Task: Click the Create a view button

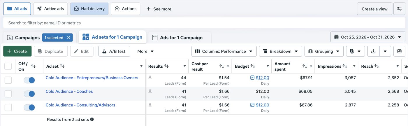Action: point(374,9)
